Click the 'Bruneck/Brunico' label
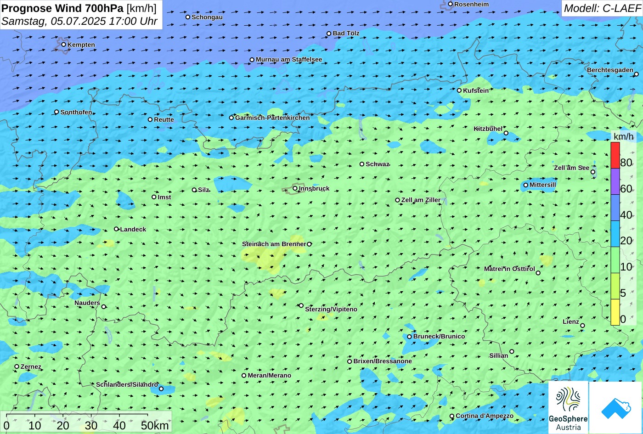 point(439,336)
